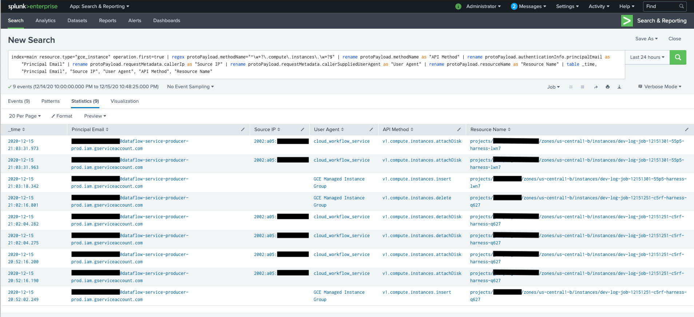The height and width of the screenshot is (317, 694).
Task: Click the green search magnifier button
Action: (678, 57)
